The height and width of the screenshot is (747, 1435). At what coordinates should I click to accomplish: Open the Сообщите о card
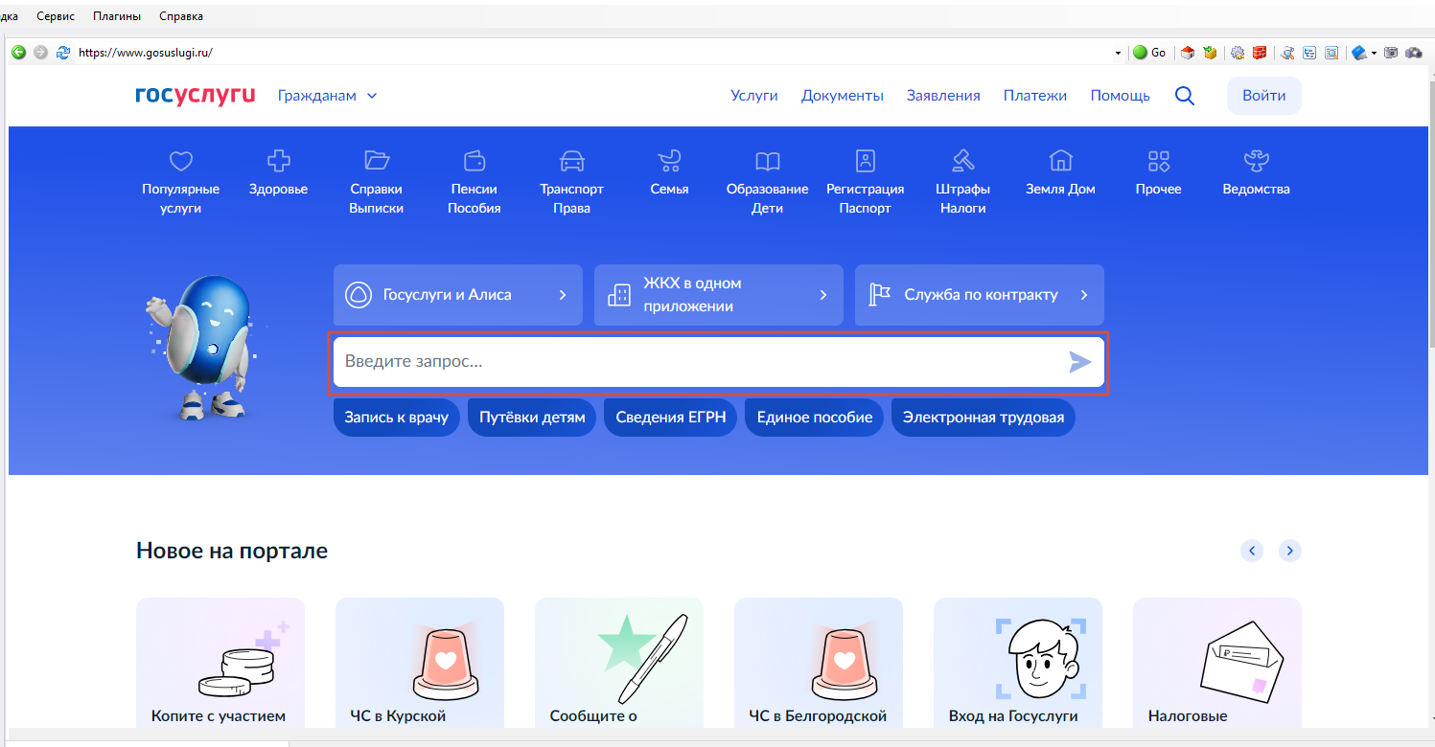click(x=619, y=663)
